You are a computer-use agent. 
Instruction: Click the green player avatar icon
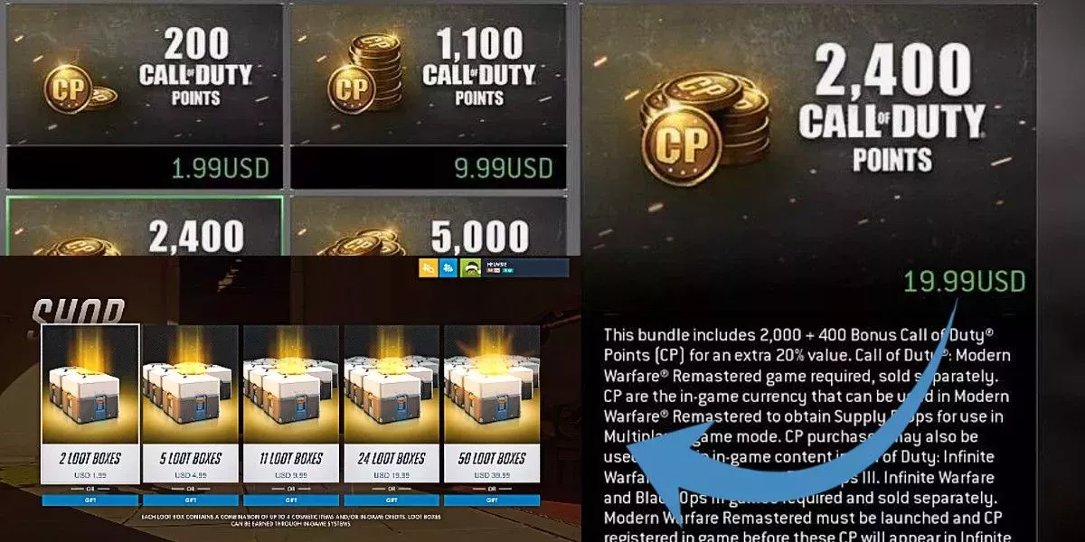(471, 268)
